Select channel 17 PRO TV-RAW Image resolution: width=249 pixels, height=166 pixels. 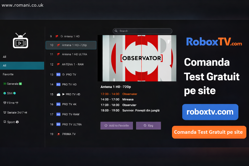point(71,114)
